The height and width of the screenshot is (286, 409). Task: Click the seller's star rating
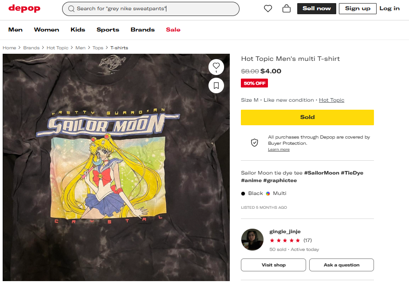click(x=285, y=240)
